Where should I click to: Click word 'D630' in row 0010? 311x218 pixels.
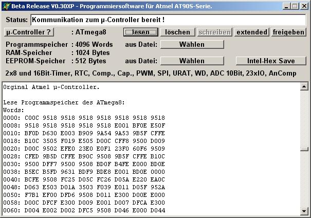[50, 133]
